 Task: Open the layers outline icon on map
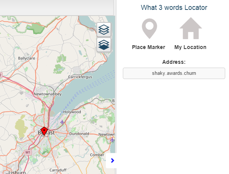point(104,30)
